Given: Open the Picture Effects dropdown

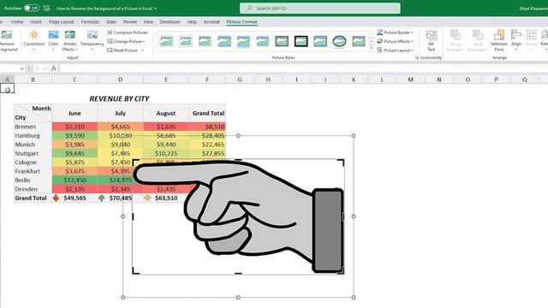Looking at the screenshot, I should pos(396,42).
